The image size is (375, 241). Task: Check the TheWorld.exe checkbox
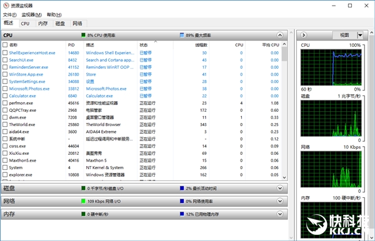5,124
